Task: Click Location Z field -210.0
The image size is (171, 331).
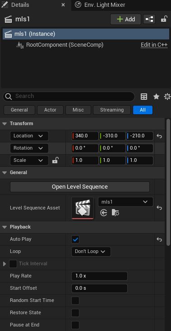Action: click(140, 136)
